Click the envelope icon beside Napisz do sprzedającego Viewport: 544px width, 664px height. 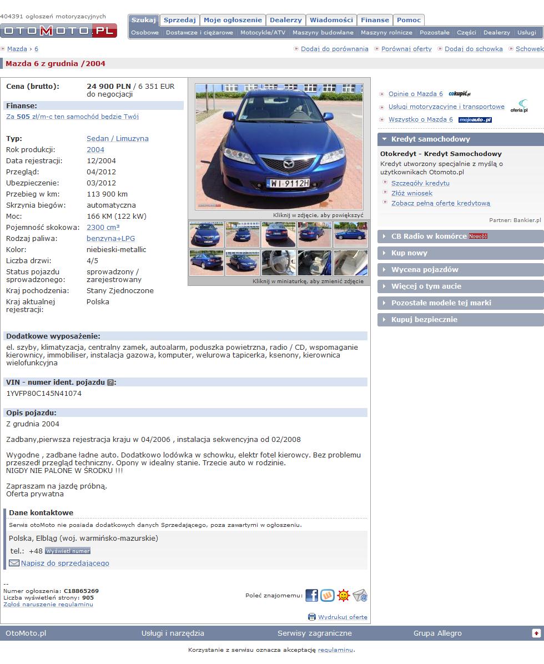pyautogui.click(x=14, y=563)
